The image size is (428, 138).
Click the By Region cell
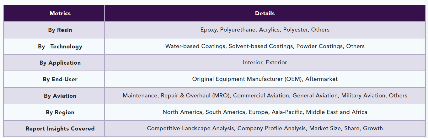(x=60, y=112)
